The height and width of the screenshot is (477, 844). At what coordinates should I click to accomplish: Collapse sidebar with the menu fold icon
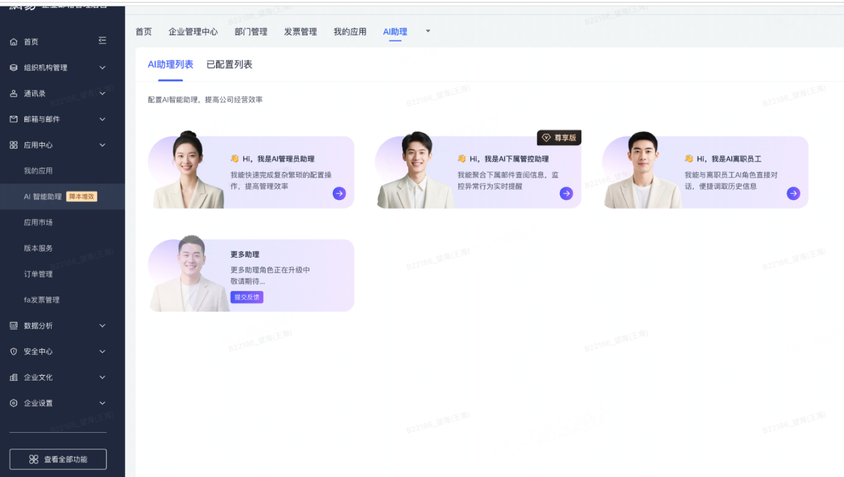[102, 40]
